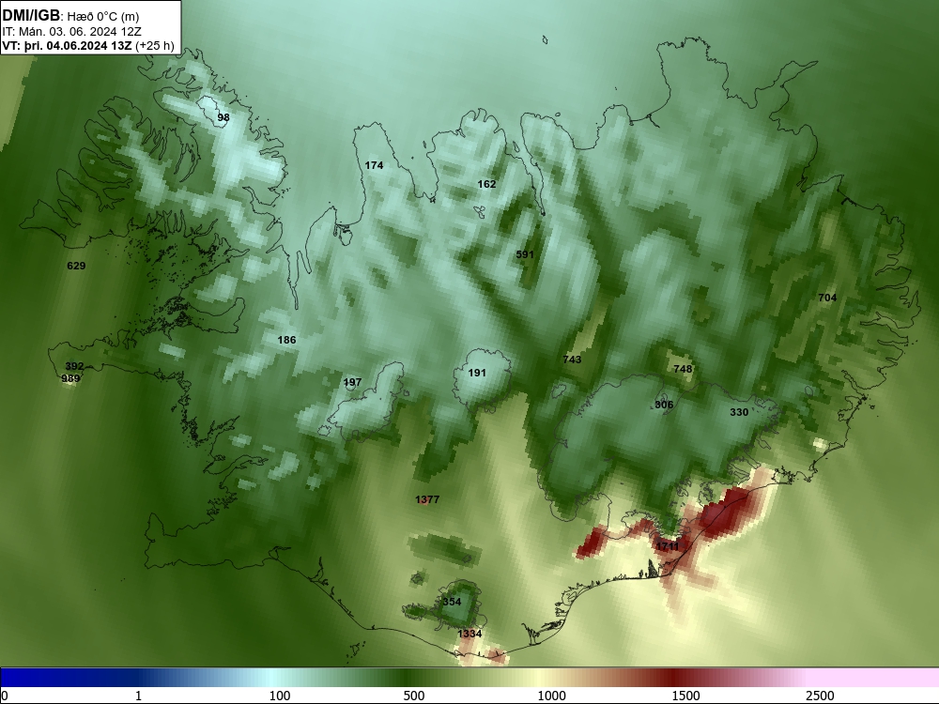Select the 1500 mark on the color bar
Image resolution: width=939 pixels, height=704 pixels.
685,696
